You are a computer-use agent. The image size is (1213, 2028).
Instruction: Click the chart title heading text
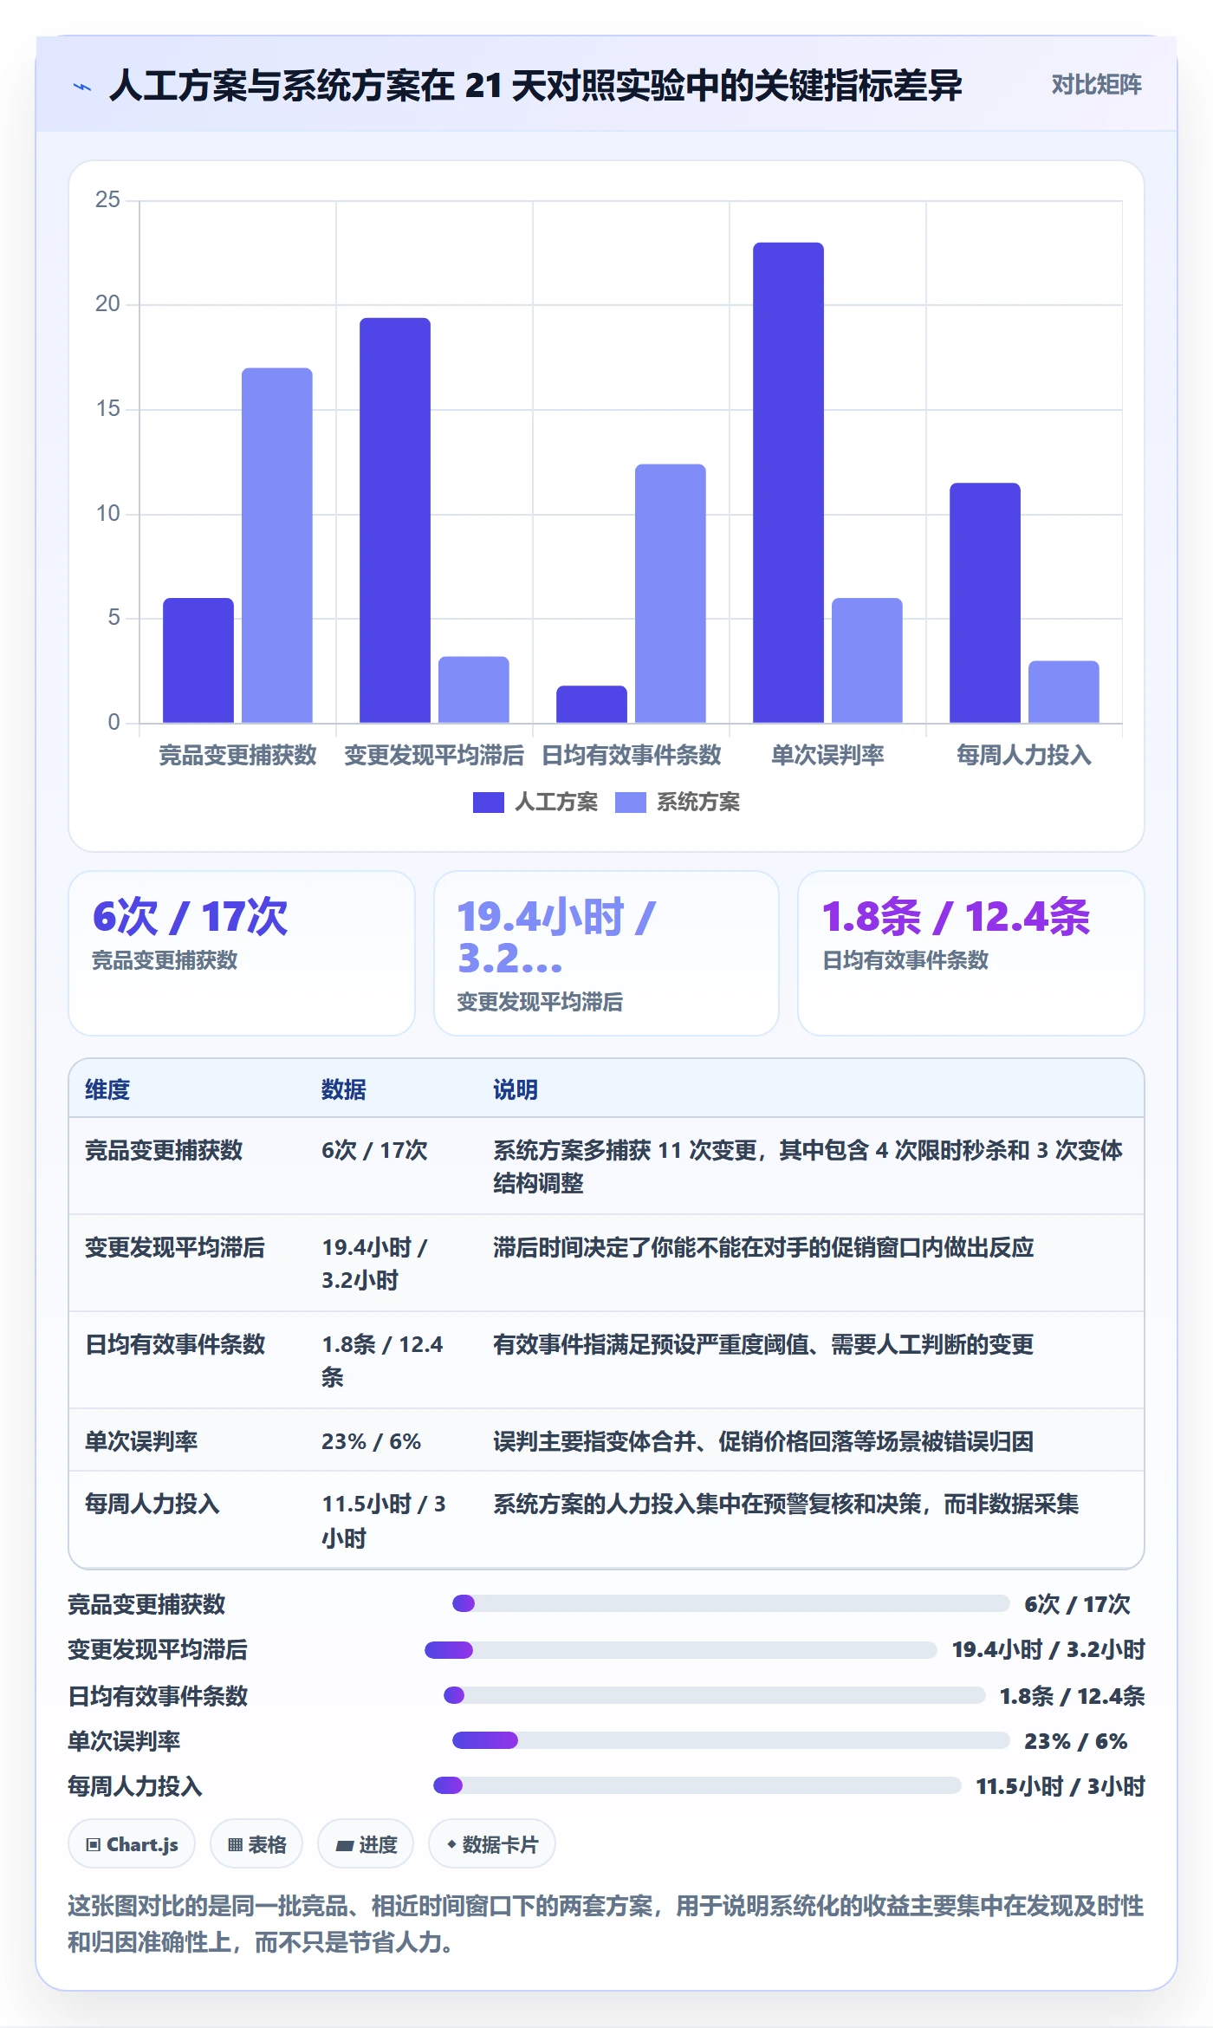point(535,86)
